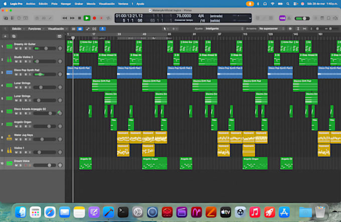
Task: Click the Violins 1 track icon
Action: [10, 150]
